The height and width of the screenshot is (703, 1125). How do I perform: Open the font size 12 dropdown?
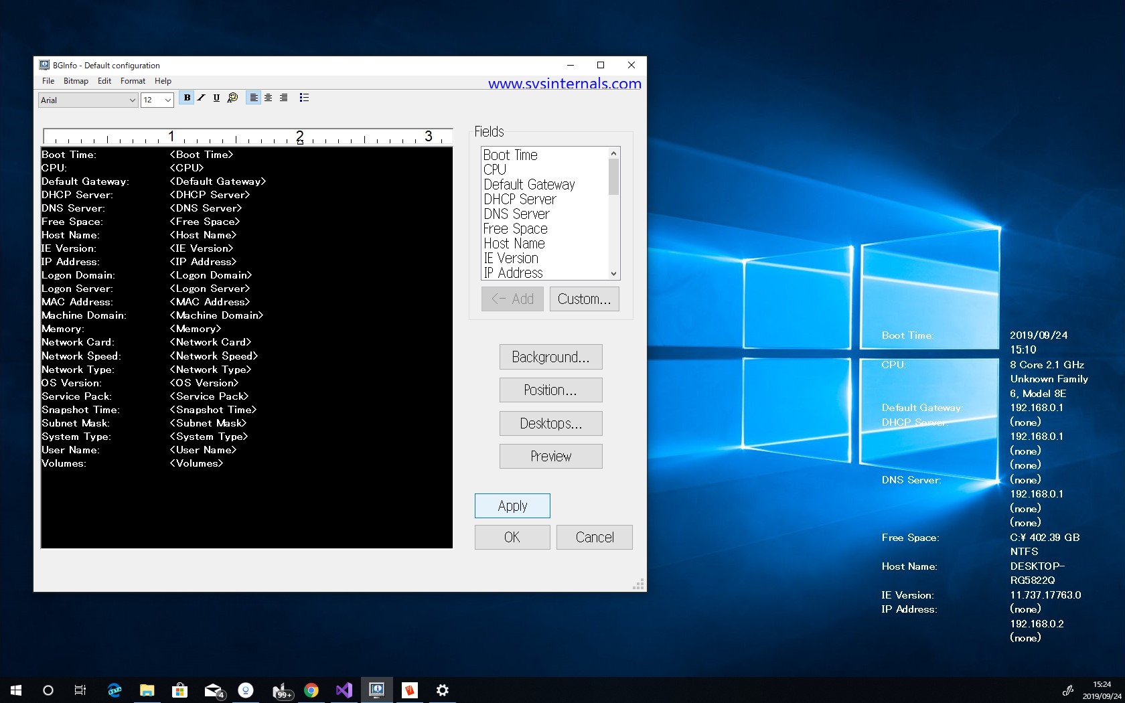167,100
